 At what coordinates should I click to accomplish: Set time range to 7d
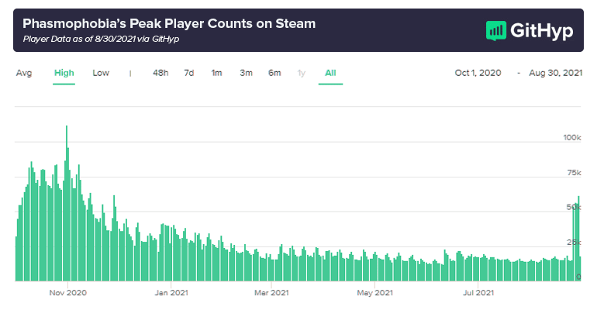[189, 73]
